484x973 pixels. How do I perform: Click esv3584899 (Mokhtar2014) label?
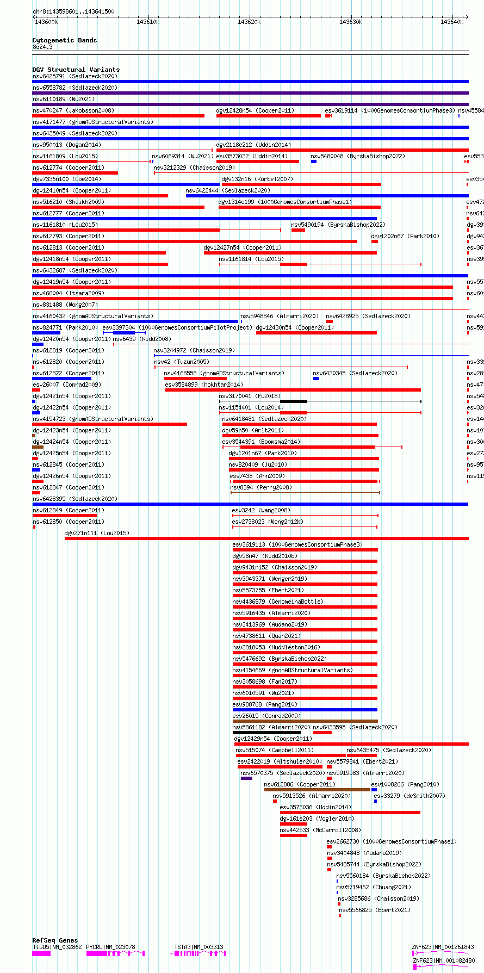tap(204, 385)
